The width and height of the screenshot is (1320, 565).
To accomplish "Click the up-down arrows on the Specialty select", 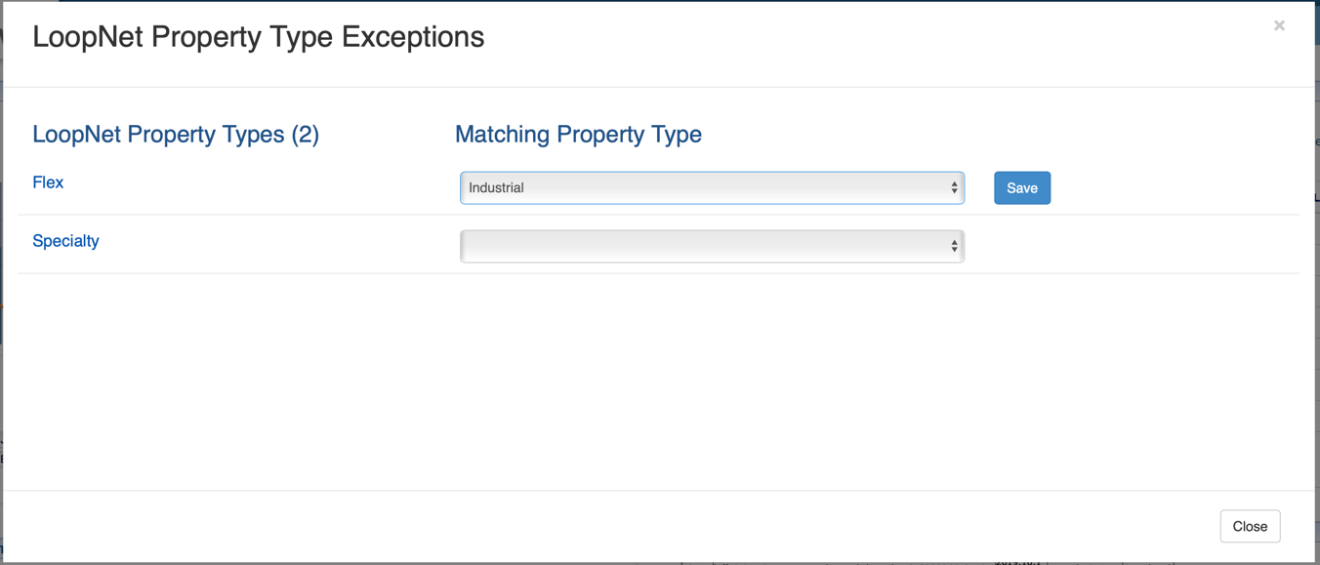I will point(954,247).
